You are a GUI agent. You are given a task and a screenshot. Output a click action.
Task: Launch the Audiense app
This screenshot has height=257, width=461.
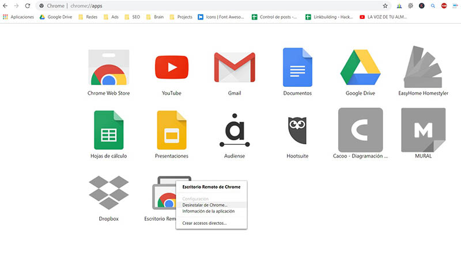[235, 130]
